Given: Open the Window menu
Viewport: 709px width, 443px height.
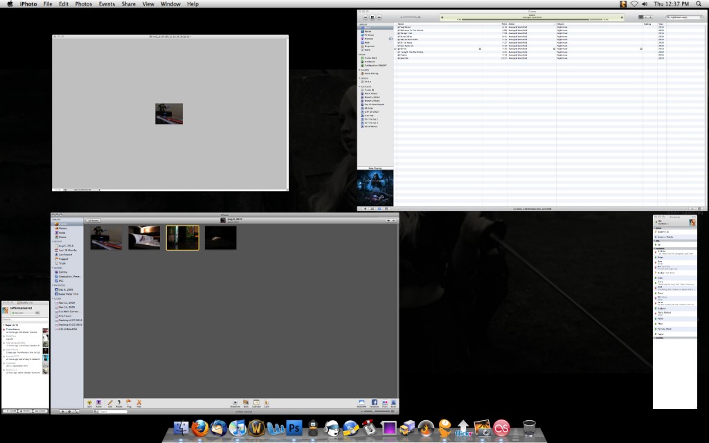Looking at the screenshot, I should 170,3.
